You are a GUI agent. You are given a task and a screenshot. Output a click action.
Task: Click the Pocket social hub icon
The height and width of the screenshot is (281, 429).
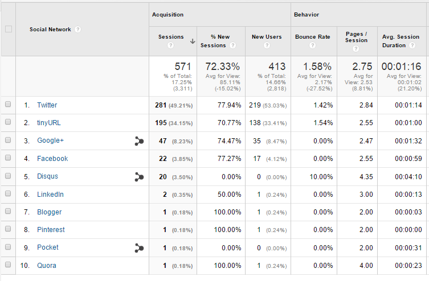pyautogui.click(x=138, y=247)
